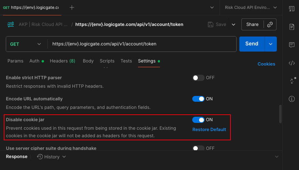Viewport: 299px width, 170px height.
Task: Switch to the Headers (8) tab
Action: pos(62,61)
